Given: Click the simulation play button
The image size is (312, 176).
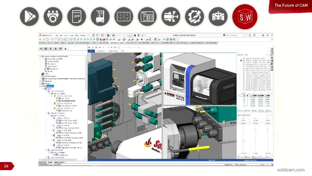Looking at the screenshot, I should tap(103, 48).
